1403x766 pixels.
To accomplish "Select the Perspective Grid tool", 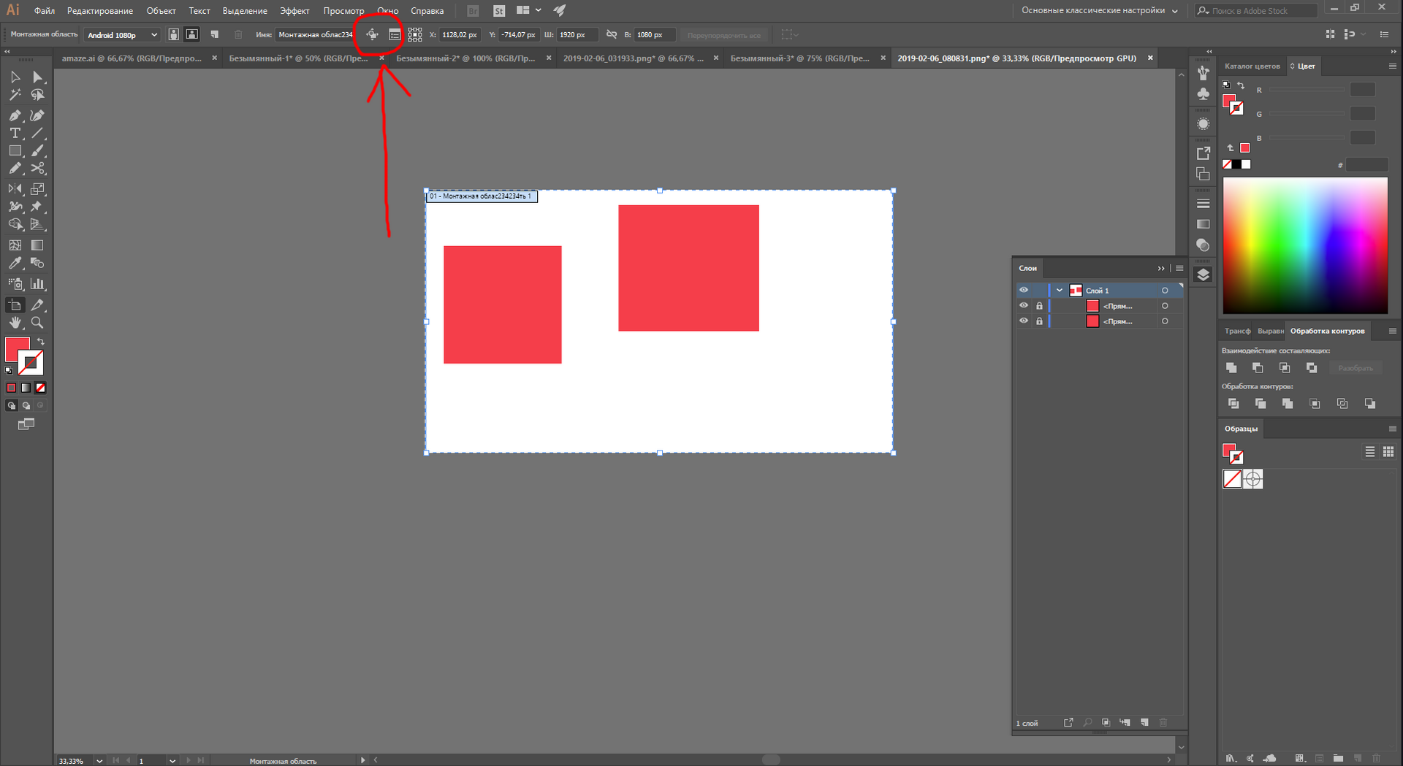I will pos(37,224).
